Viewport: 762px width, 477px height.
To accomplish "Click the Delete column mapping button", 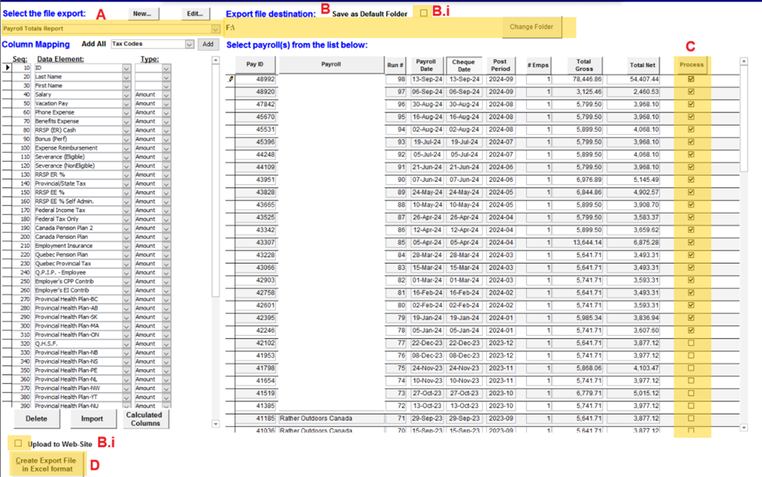I will tap(36, 418).
